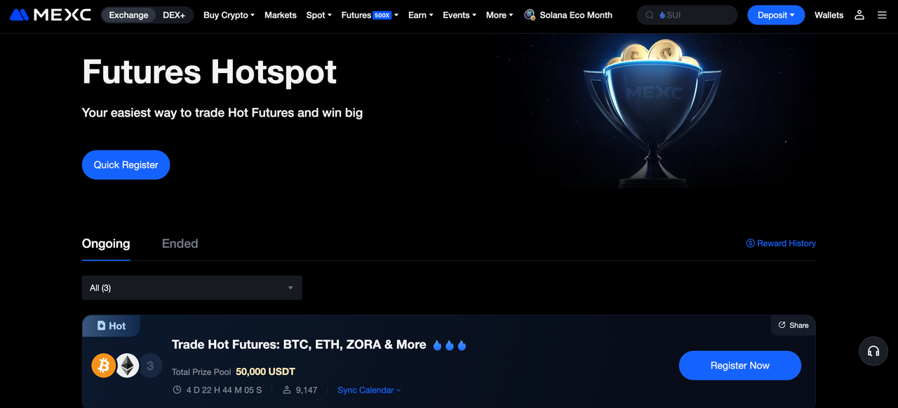The height and width of the screenshot is (408, 898).
Task: Click the headset support icon
Action: [x=873, y=351]
